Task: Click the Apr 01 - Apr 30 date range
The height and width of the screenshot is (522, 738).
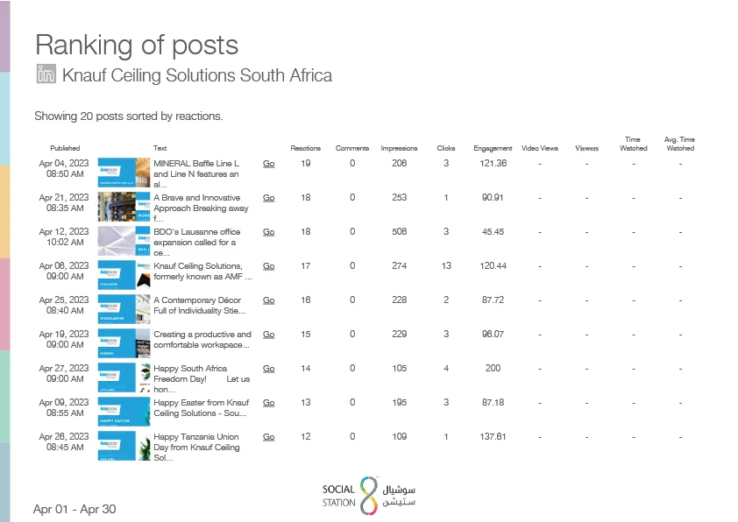Action: click(75, 509)
